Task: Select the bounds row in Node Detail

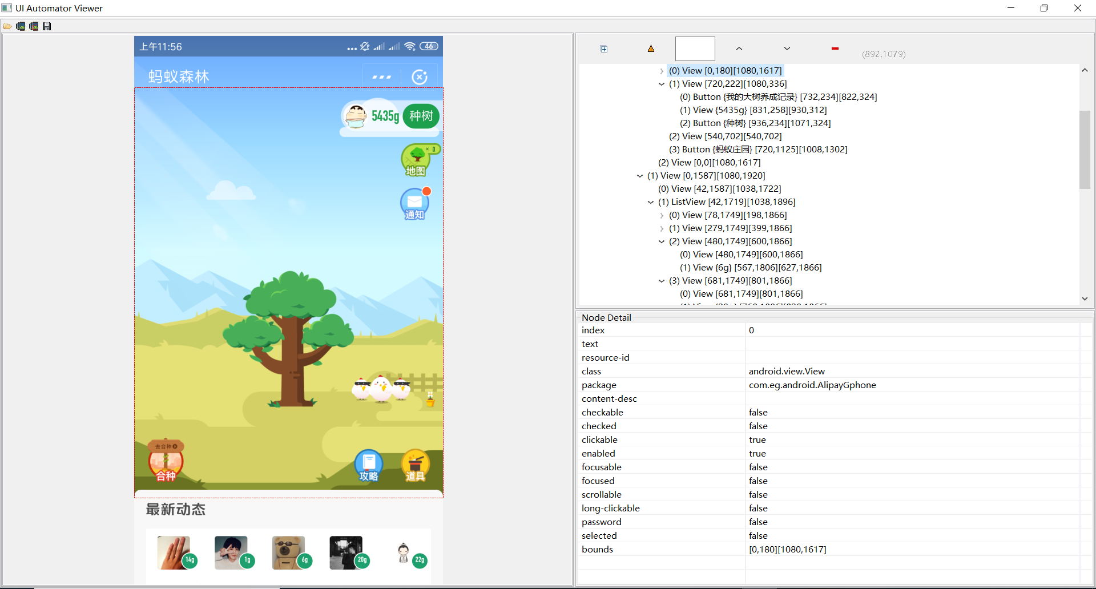Action: (597, 549)
